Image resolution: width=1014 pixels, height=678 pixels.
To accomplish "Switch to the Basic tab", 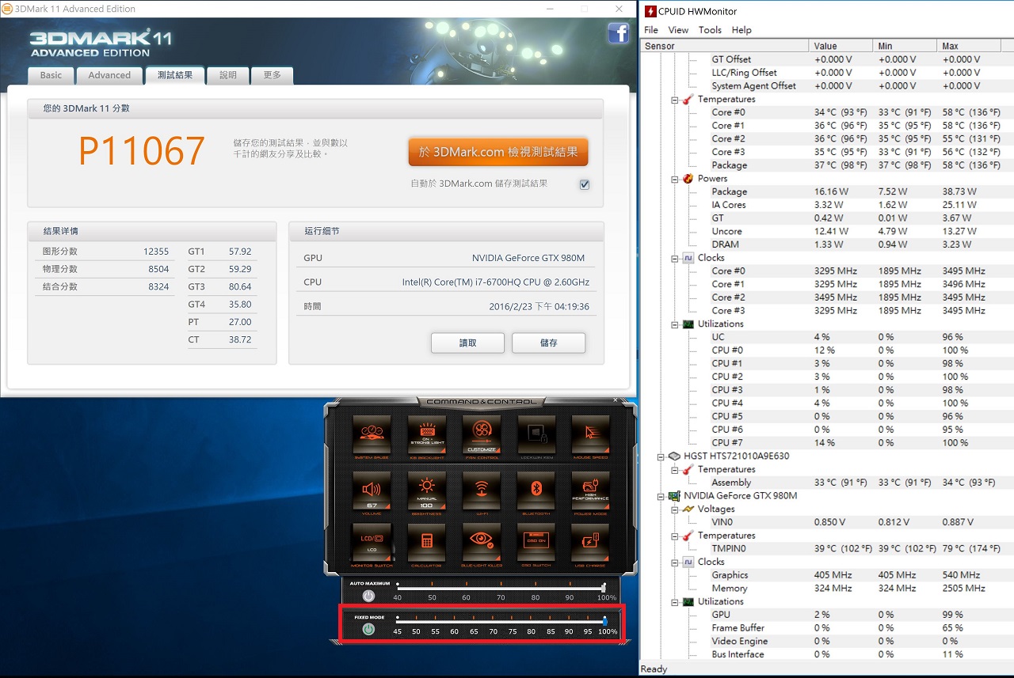I will point(51,75).
